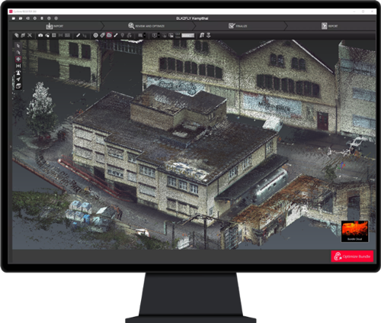The image size is (381, 323).
Task: Click the fit-width extents icon
Action: [18, 66]
